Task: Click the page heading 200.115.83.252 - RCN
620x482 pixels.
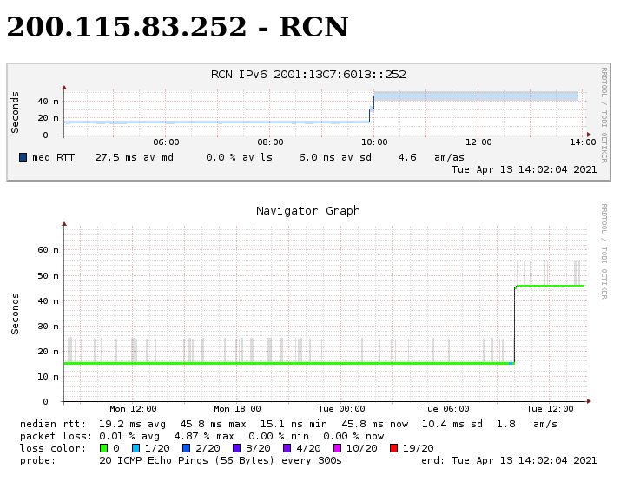Action: point(177,28)
